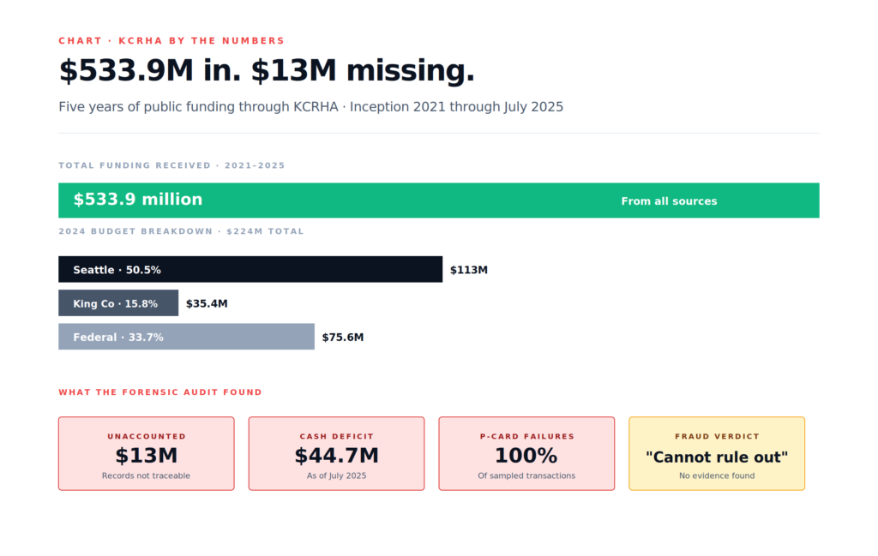The image size is (878, 556).
Task: Click the 'From all sources' label
Action: [669, 201]
